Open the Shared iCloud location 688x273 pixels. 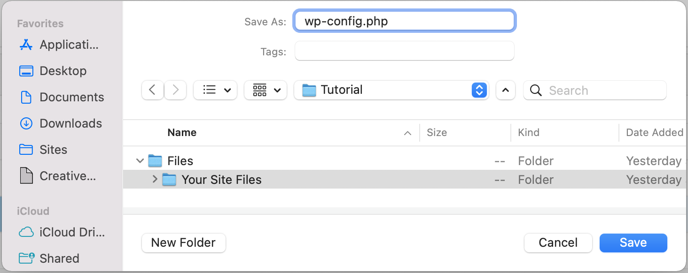tap(60, 258)
